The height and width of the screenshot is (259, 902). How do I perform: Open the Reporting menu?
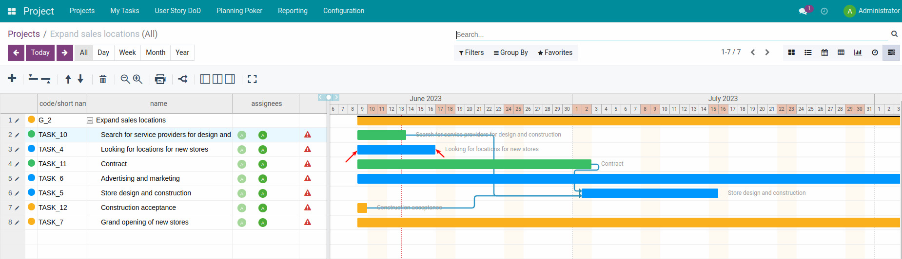click(x=293, y=11)
